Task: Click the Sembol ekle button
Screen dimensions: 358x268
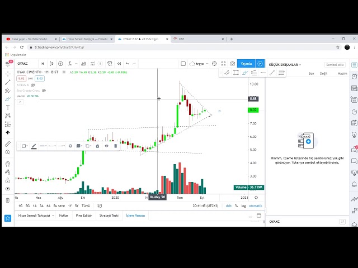Action: tap(335, 65)
